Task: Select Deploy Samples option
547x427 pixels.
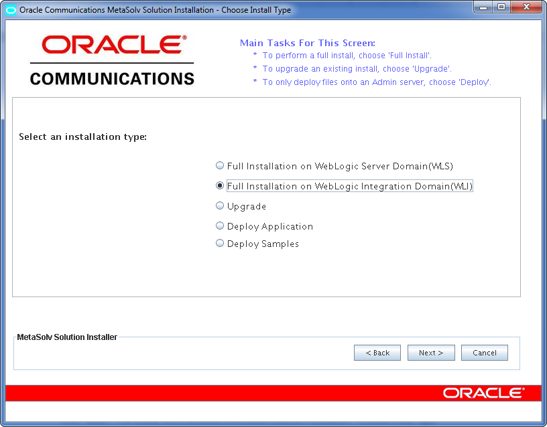Action: [x=220, y=243]
